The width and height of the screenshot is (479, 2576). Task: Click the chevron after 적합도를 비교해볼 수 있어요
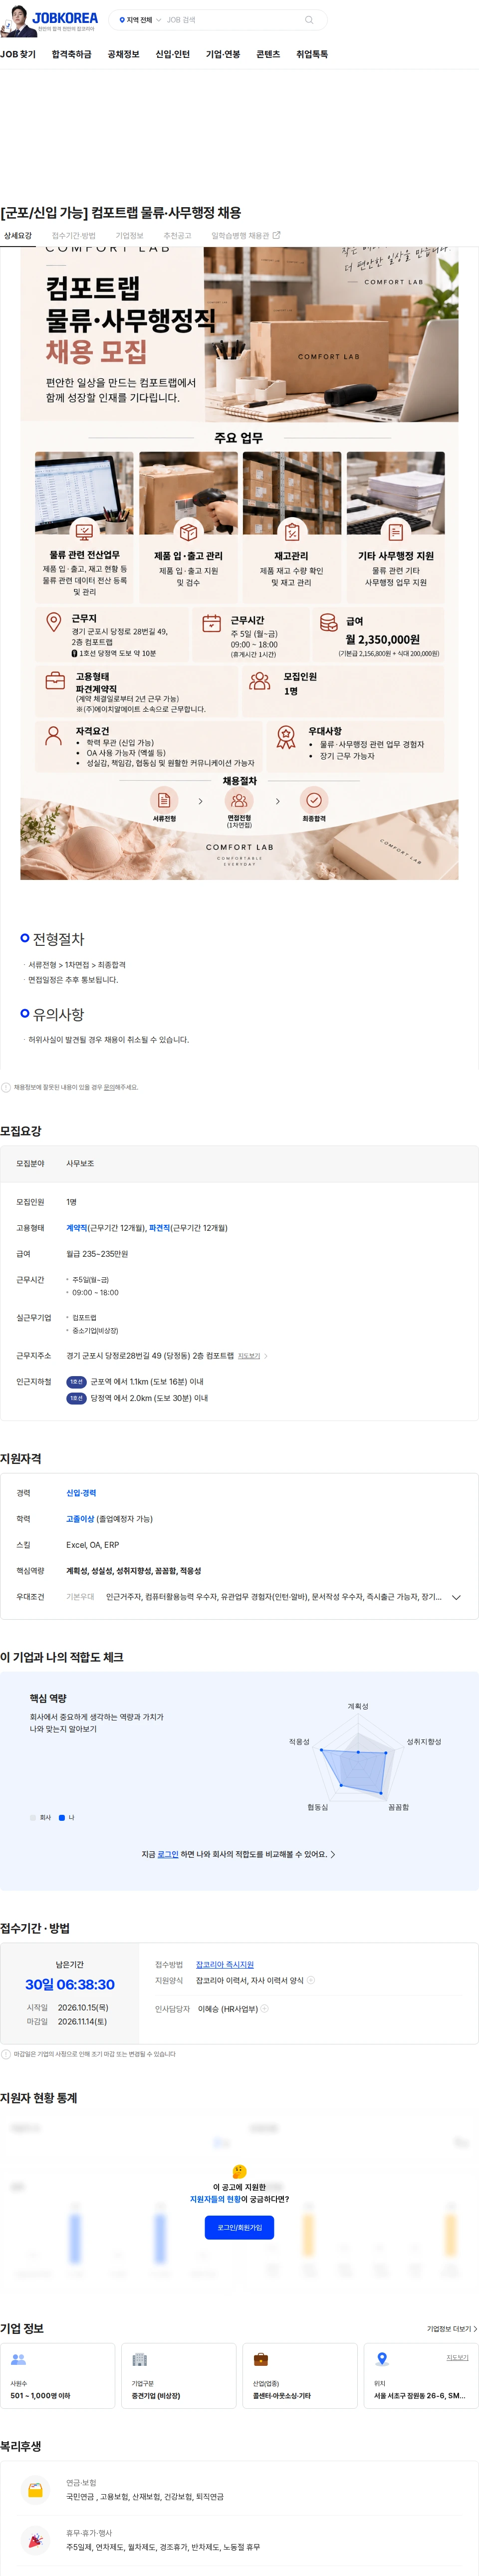pos(333,1854)
